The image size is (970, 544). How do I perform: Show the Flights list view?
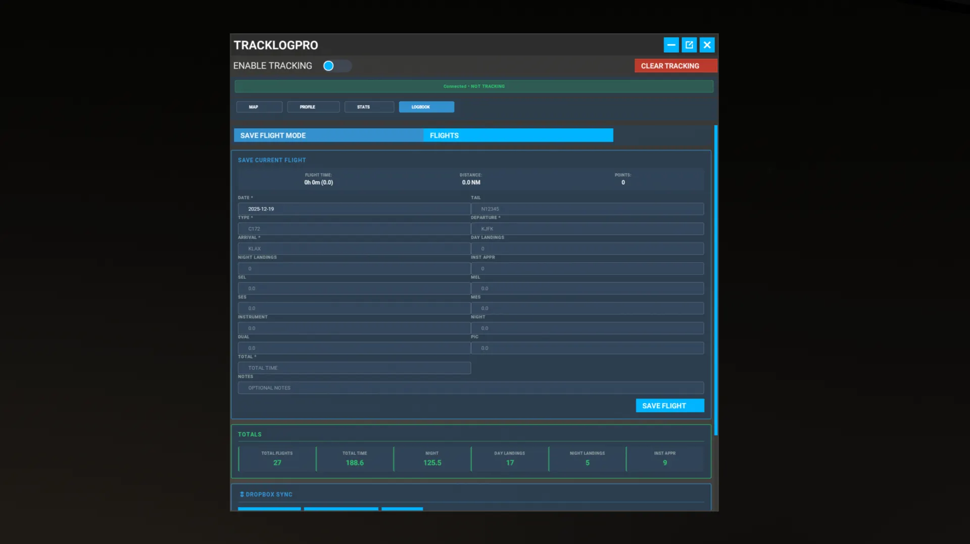point(518,135)
